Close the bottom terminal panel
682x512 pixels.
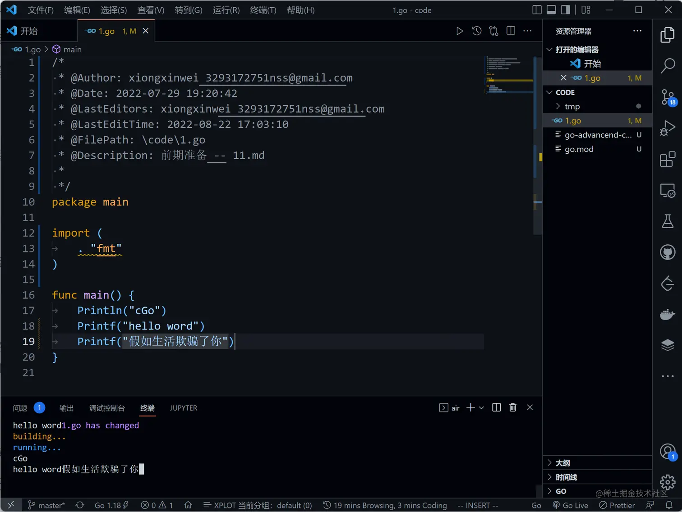point(530,407)
